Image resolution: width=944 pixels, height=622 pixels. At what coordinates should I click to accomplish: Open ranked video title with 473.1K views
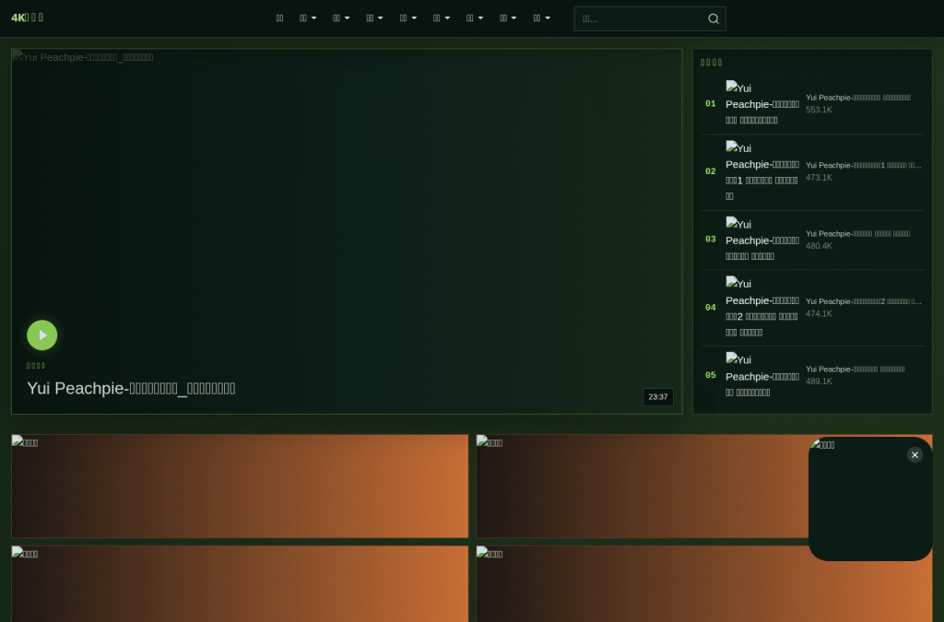tap(863, 166)
